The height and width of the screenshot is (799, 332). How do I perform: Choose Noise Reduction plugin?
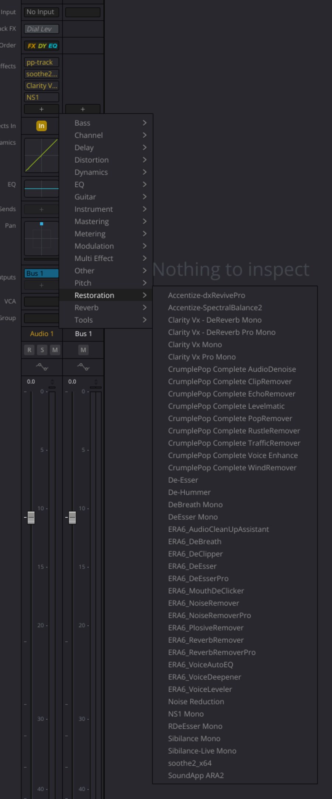click(235, 702)
